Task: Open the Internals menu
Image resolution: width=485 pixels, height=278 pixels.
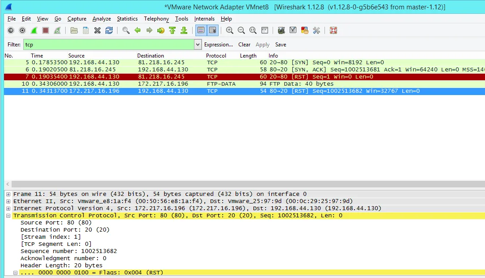Action: pos(204,19)
